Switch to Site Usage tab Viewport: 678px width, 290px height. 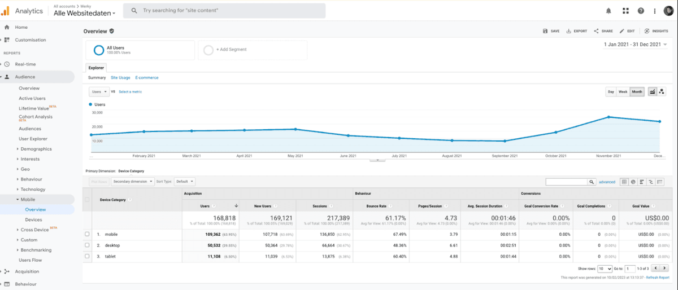coord(120,77)
